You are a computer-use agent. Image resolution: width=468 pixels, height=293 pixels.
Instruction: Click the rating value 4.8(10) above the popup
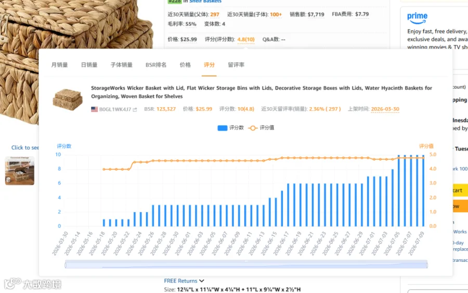[246, 40]
